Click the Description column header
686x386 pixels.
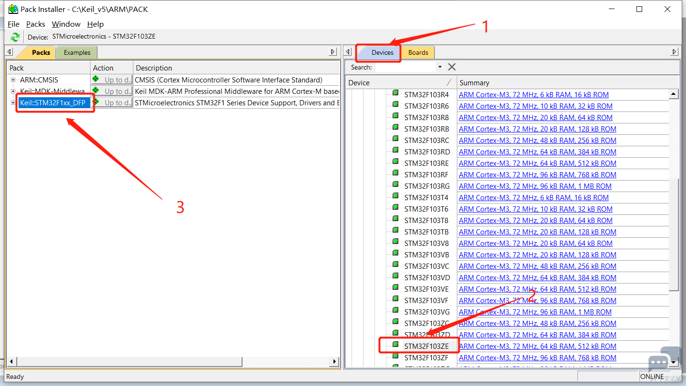click(236, 68)
